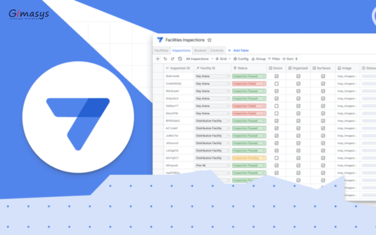Open the All Inspections view dropdown
Viewport: 376px width, 235px height.
coord(199,59)
